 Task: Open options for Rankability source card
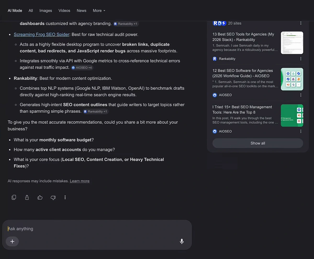click(301, 59)
